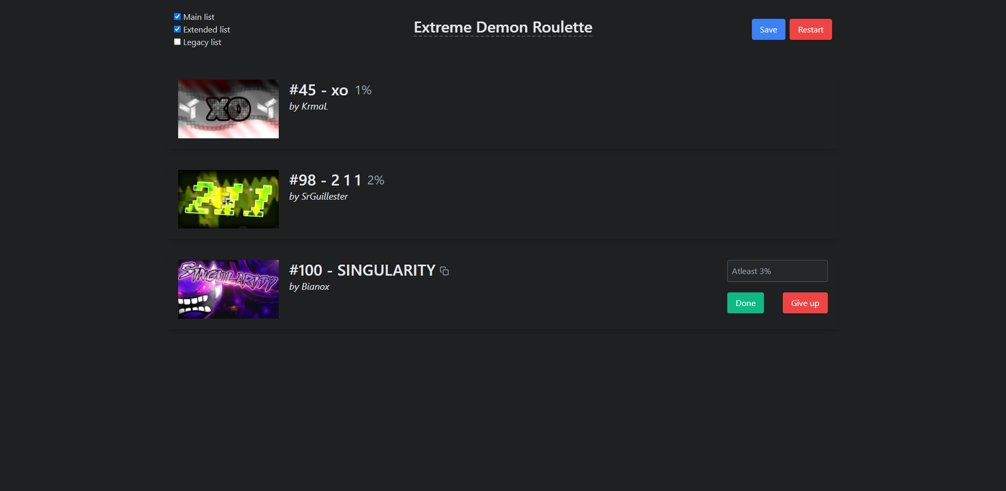Click the Extreme Demon Roulette title
This screenshot has height=491, width=1006.
click(503, 27)
